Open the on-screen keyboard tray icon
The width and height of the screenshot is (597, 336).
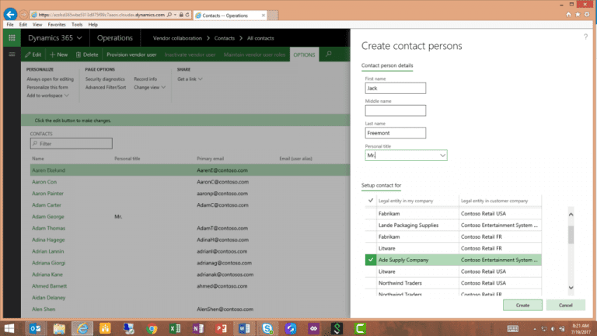click(x=512, y=329)
